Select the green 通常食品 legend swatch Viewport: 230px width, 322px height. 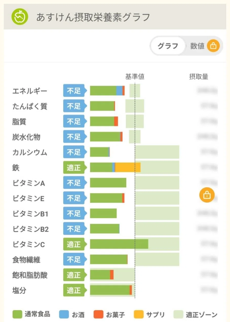click(x=17, y=314)
